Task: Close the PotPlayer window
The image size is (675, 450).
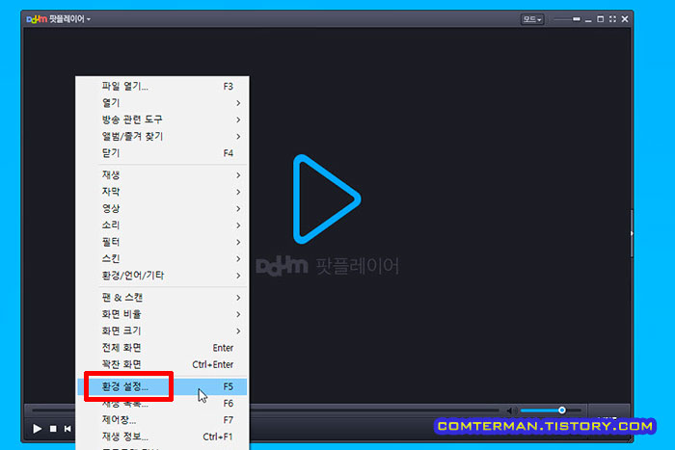Action: point(625,19)
